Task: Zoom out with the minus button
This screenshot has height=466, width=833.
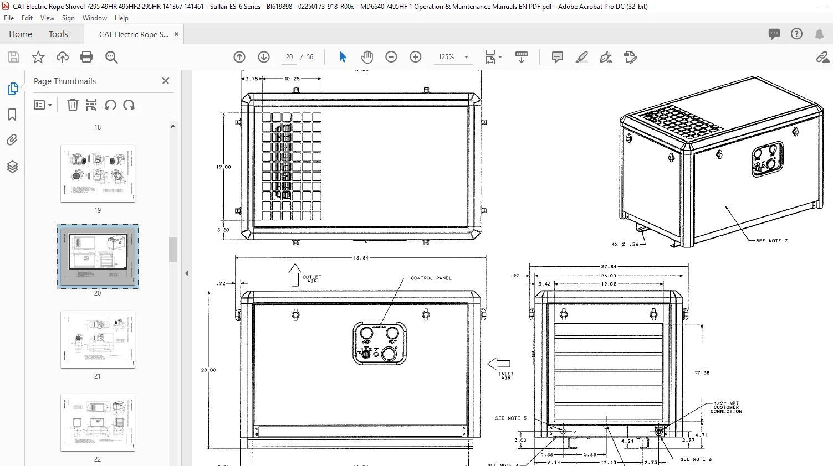Action: tap(391, 57)
